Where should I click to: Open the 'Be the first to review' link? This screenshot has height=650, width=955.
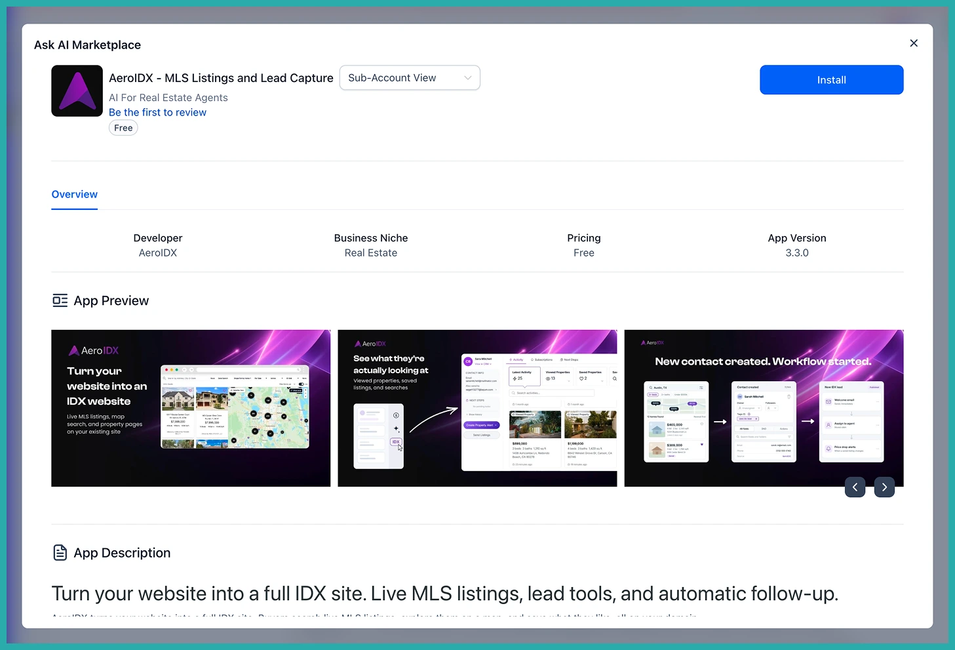click(x=157, y=112)
